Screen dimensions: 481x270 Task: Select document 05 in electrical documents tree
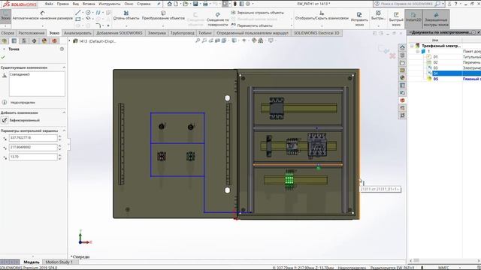435,79
